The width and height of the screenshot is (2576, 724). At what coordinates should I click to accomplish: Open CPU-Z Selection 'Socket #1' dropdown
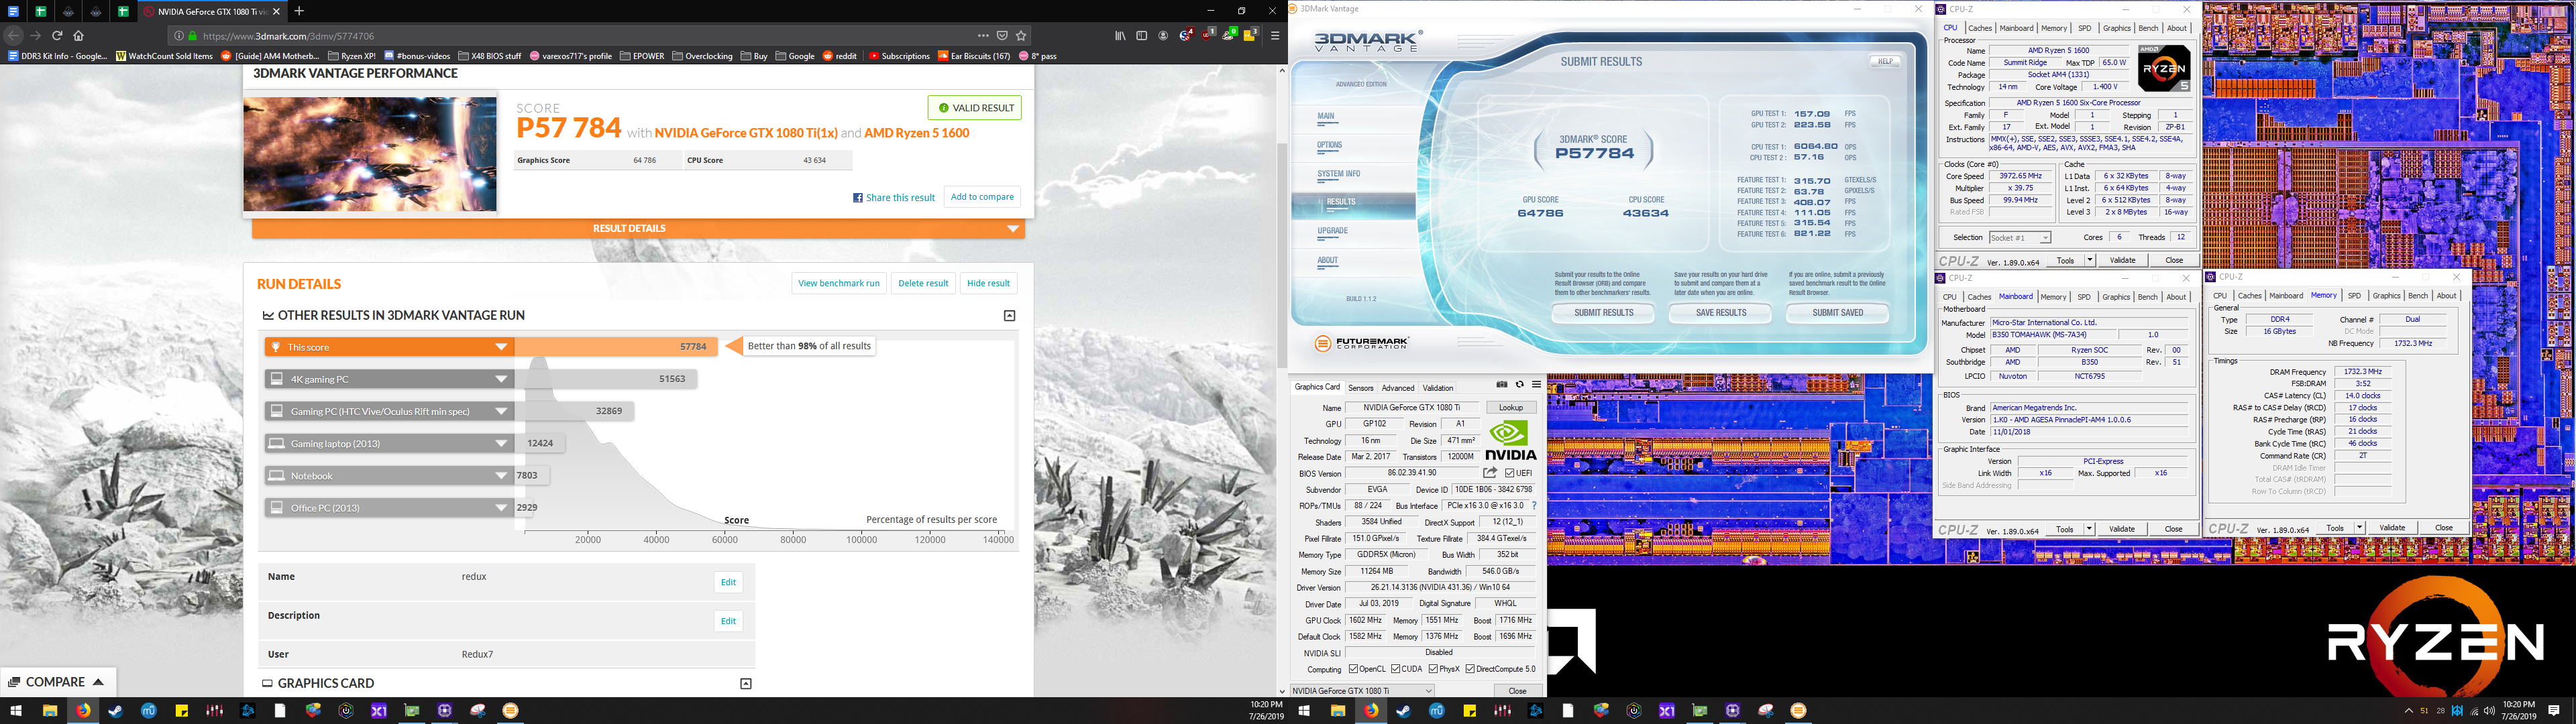[2020, 238]
